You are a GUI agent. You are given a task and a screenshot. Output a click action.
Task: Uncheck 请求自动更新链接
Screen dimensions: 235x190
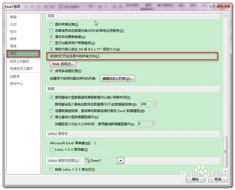point(52,37)
